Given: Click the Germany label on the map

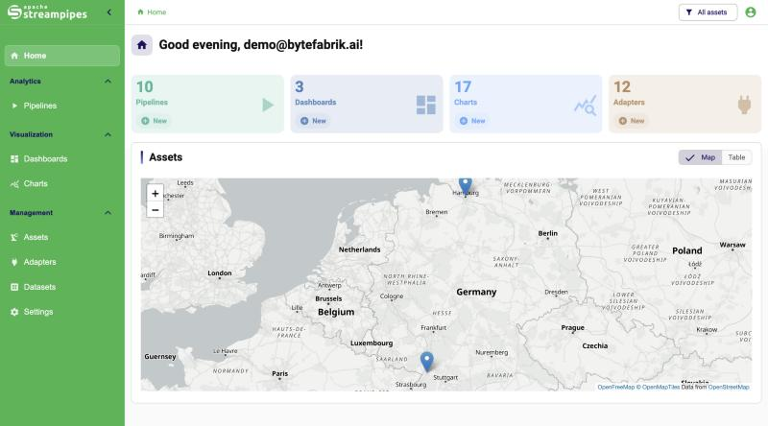Looking at the screenshot, I should [x=476, y=292].
